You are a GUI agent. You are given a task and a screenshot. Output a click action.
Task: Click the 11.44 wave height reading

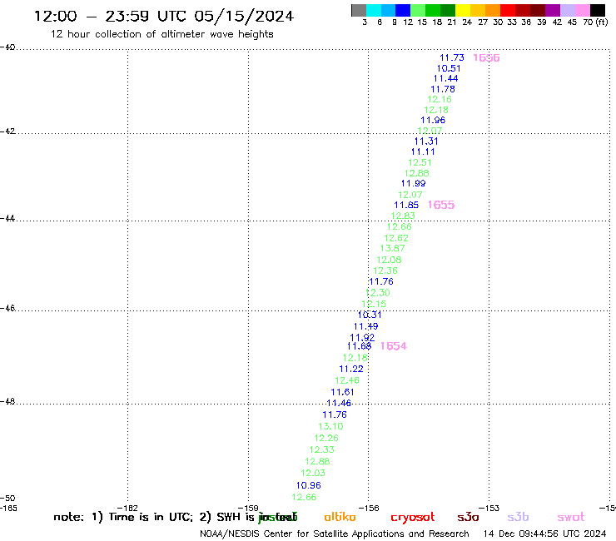pos(445,78)
